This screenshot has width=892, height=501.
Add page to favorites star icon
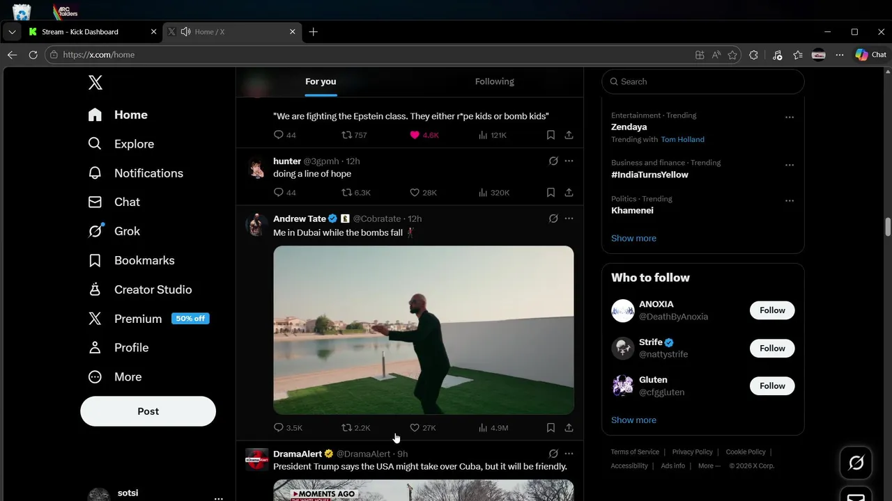[732, 55]
